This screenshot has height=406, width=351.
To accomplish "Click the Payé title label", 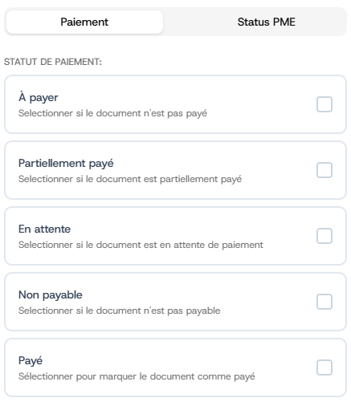I will [31, 360].
